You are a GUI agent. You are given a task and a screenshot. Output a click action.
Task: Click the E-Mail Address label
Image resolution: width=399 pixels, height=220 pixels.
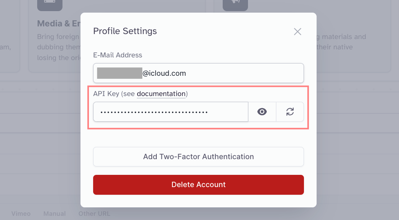pos(118,55)
